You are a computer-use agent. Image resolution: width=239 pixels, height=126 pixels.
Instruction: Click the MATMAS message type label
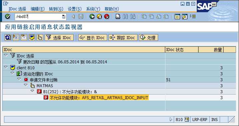(45, 86)
